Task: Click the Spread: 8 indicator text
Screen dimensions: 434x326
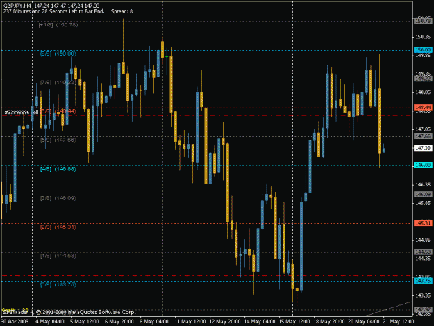Action: tap(122, 11)
